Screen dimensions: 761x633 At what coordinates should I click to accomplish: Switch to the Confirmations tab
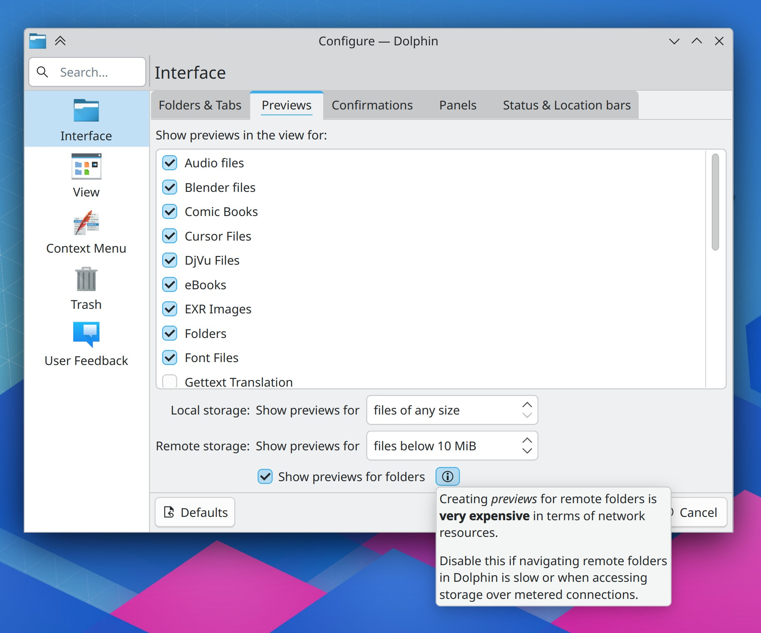click(x=372, y=105)
